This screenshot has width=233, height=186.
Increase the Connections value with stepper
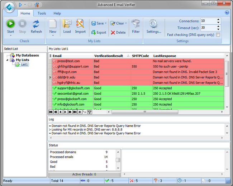pyautogui.click(x=218, y=19)
